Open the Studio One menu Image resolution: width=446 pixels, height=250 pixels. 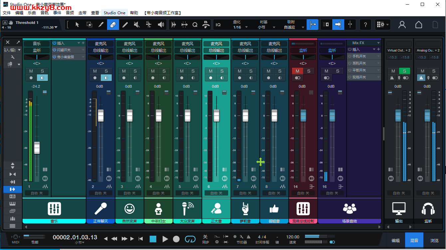114,13
